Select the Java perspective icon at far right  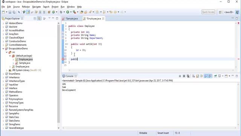coord(237,12)
